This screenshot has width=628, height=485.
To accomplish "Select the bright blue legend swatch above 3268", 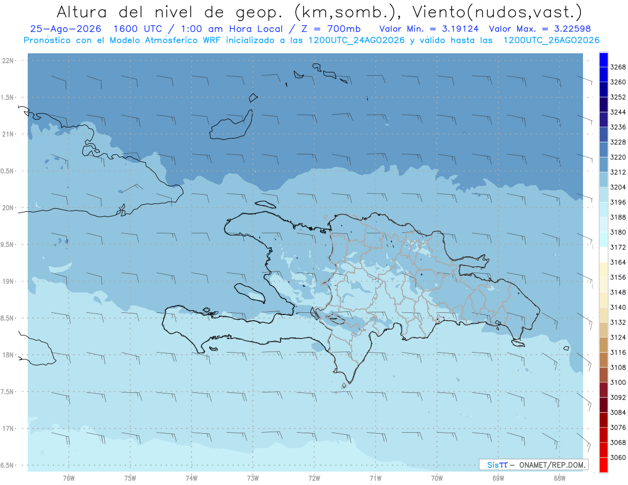I will (x=603, y=60).
